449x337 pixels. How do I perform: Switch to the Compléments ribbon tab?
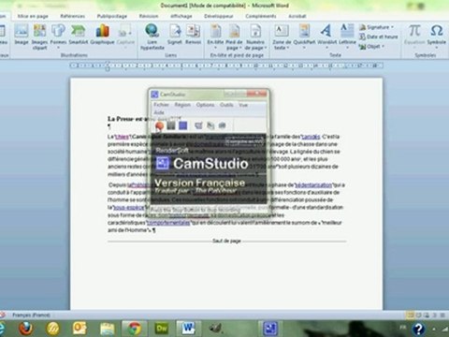coord(261,16)
